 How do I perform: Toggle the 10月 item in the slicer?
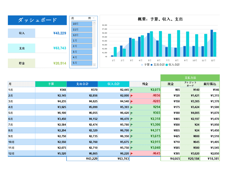[82, 24]
